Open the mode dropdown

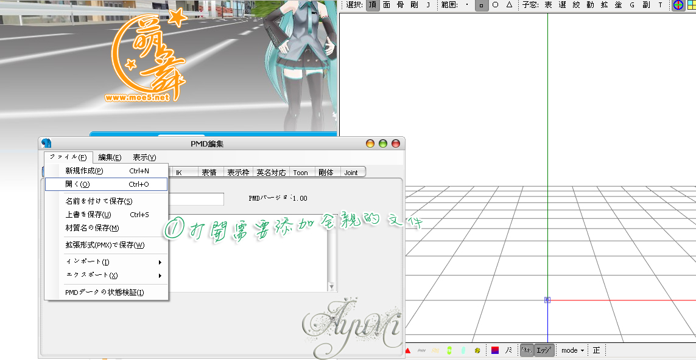pyautogui.click(x=572, y=350)
